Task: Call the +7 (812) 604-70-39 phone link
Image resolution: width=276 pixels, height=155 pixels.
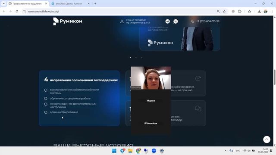Action: (x=208, y=21)
